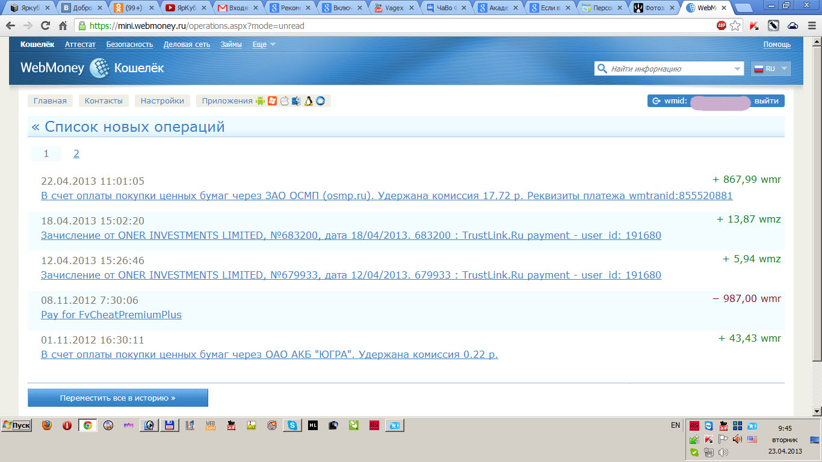
Task: Expand the Еще menu
Action: click(264, 45)
